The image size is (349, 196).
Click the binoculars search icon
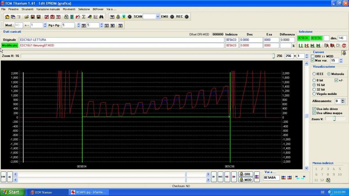tap(101, 17)
